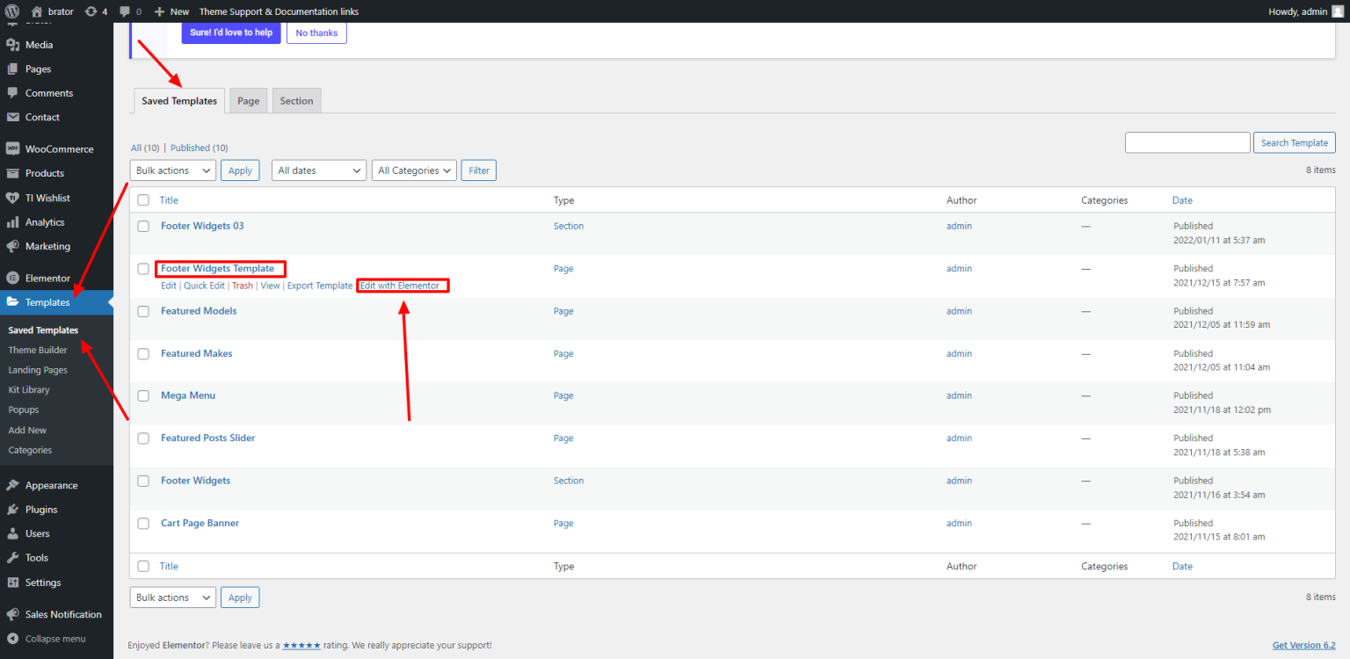
Task: Click the Plugins icon in sidebar
Action: pos(13,510)
